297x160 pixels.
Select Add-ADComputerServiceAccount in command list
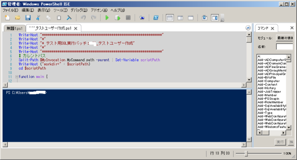click(272, 60)
